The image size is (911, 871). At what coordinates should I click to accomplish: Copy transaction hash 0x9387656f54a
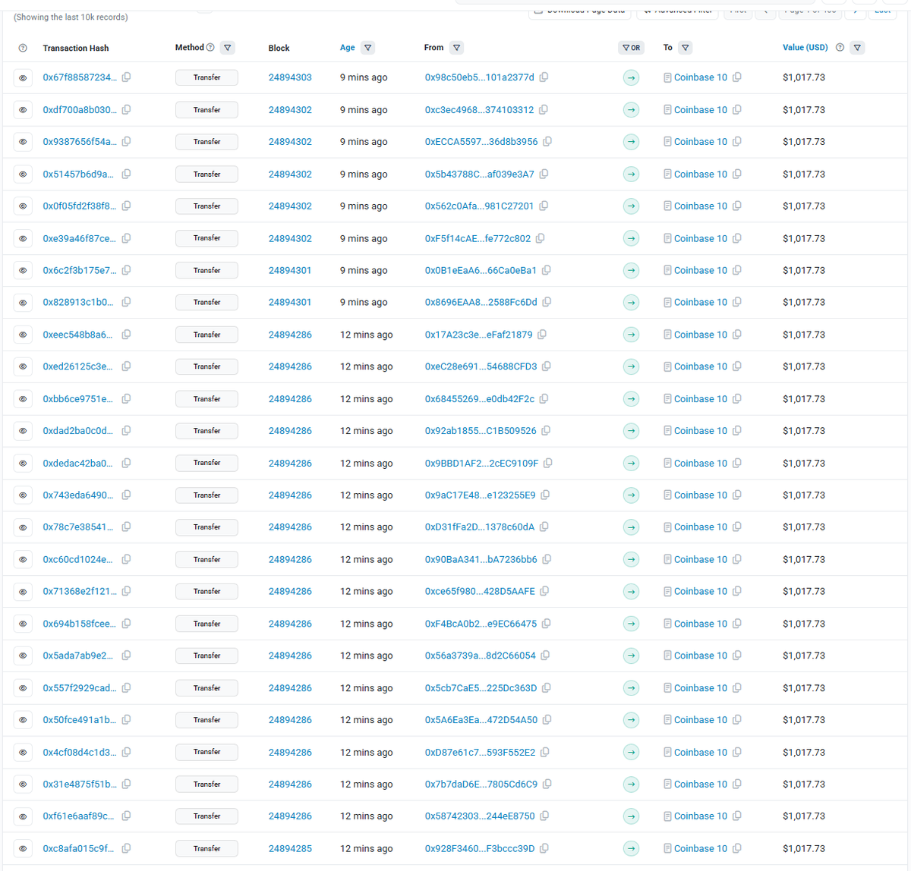pyautogui.click(x=126, y=142)
